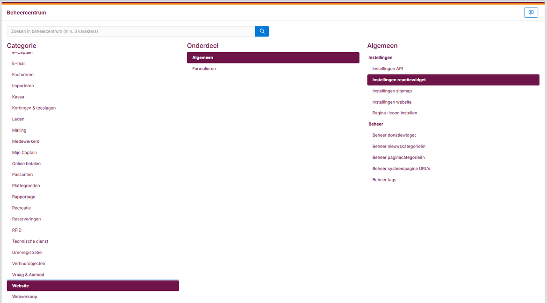Select the Website category
The width and height of the screenshot is (547, 303).
pos(21,285)
